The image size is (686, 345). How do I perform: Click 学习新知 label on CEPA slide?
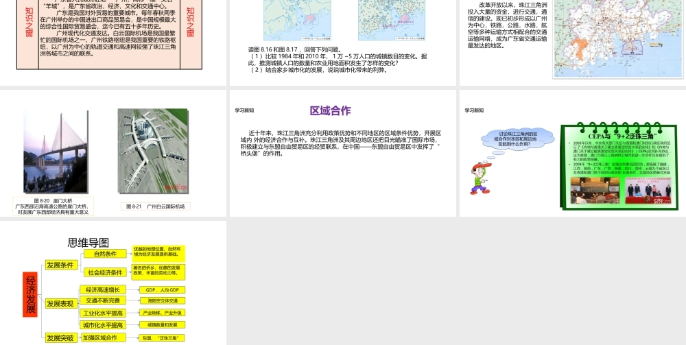pos(474,110)
